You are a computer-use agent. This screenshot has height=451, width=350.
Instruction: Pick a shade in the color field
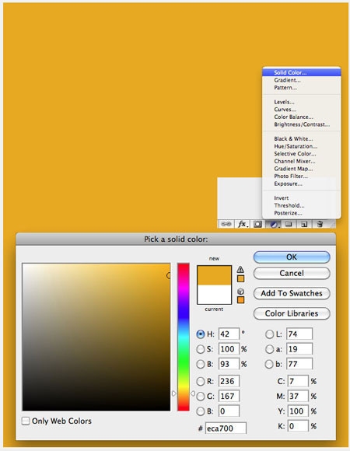pos(96,337)
